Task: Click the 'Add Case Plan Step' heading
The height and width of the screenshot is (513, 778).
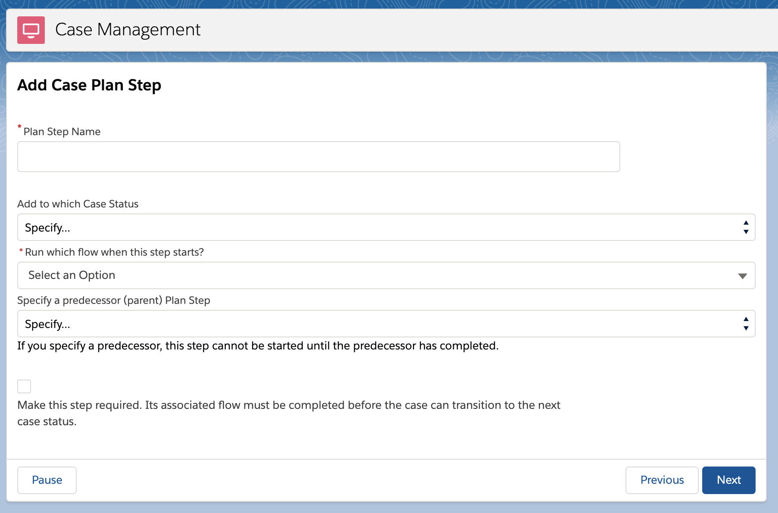Action: (89, 85)
